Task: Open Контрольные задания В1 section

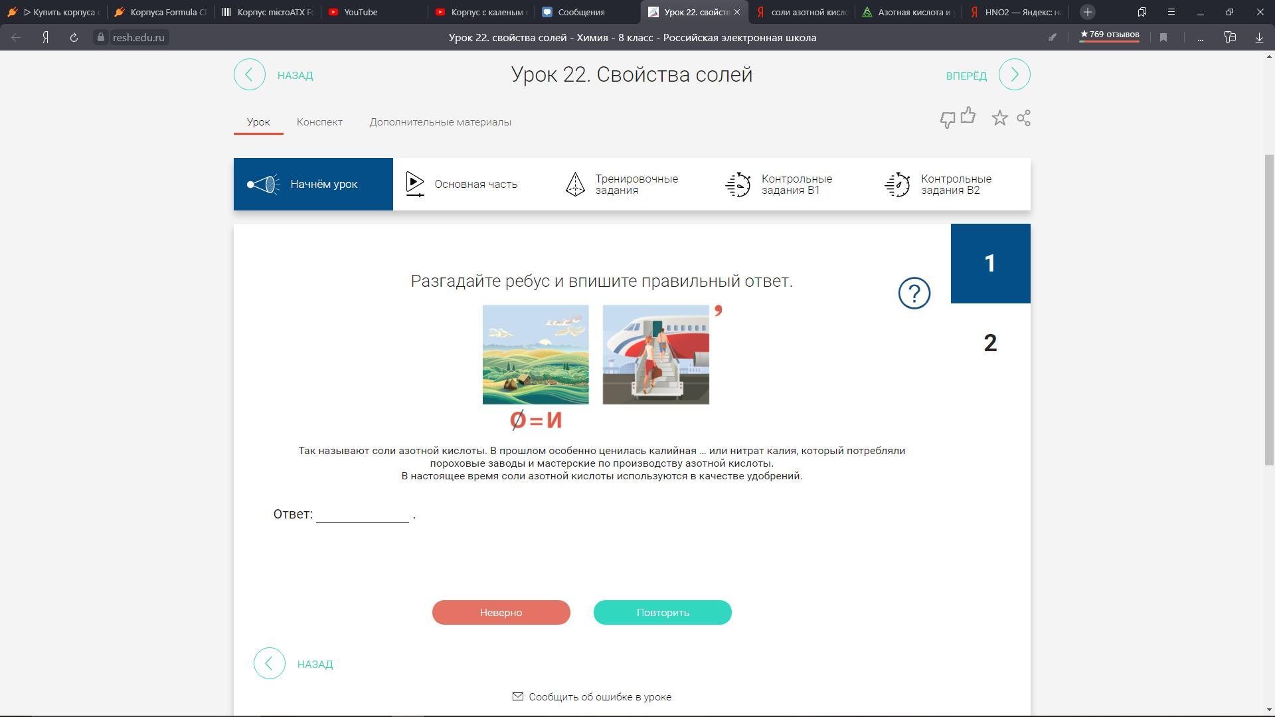Action: coord(796,185)
